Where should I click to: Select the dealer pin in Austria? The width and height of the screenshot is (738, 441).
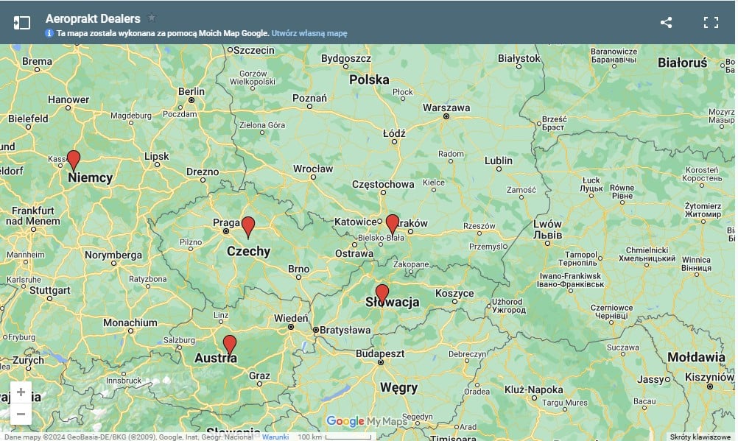[x=230, y=344]
